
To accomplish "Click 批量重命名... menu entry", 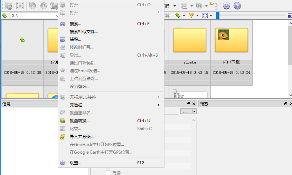I will [111, 113].
